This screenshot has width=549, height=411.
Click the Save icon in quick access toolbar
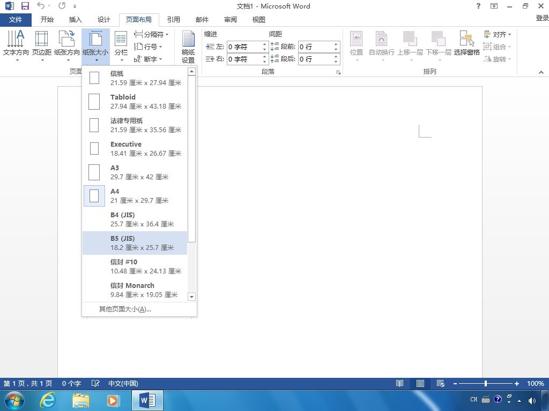coord(25,6)
